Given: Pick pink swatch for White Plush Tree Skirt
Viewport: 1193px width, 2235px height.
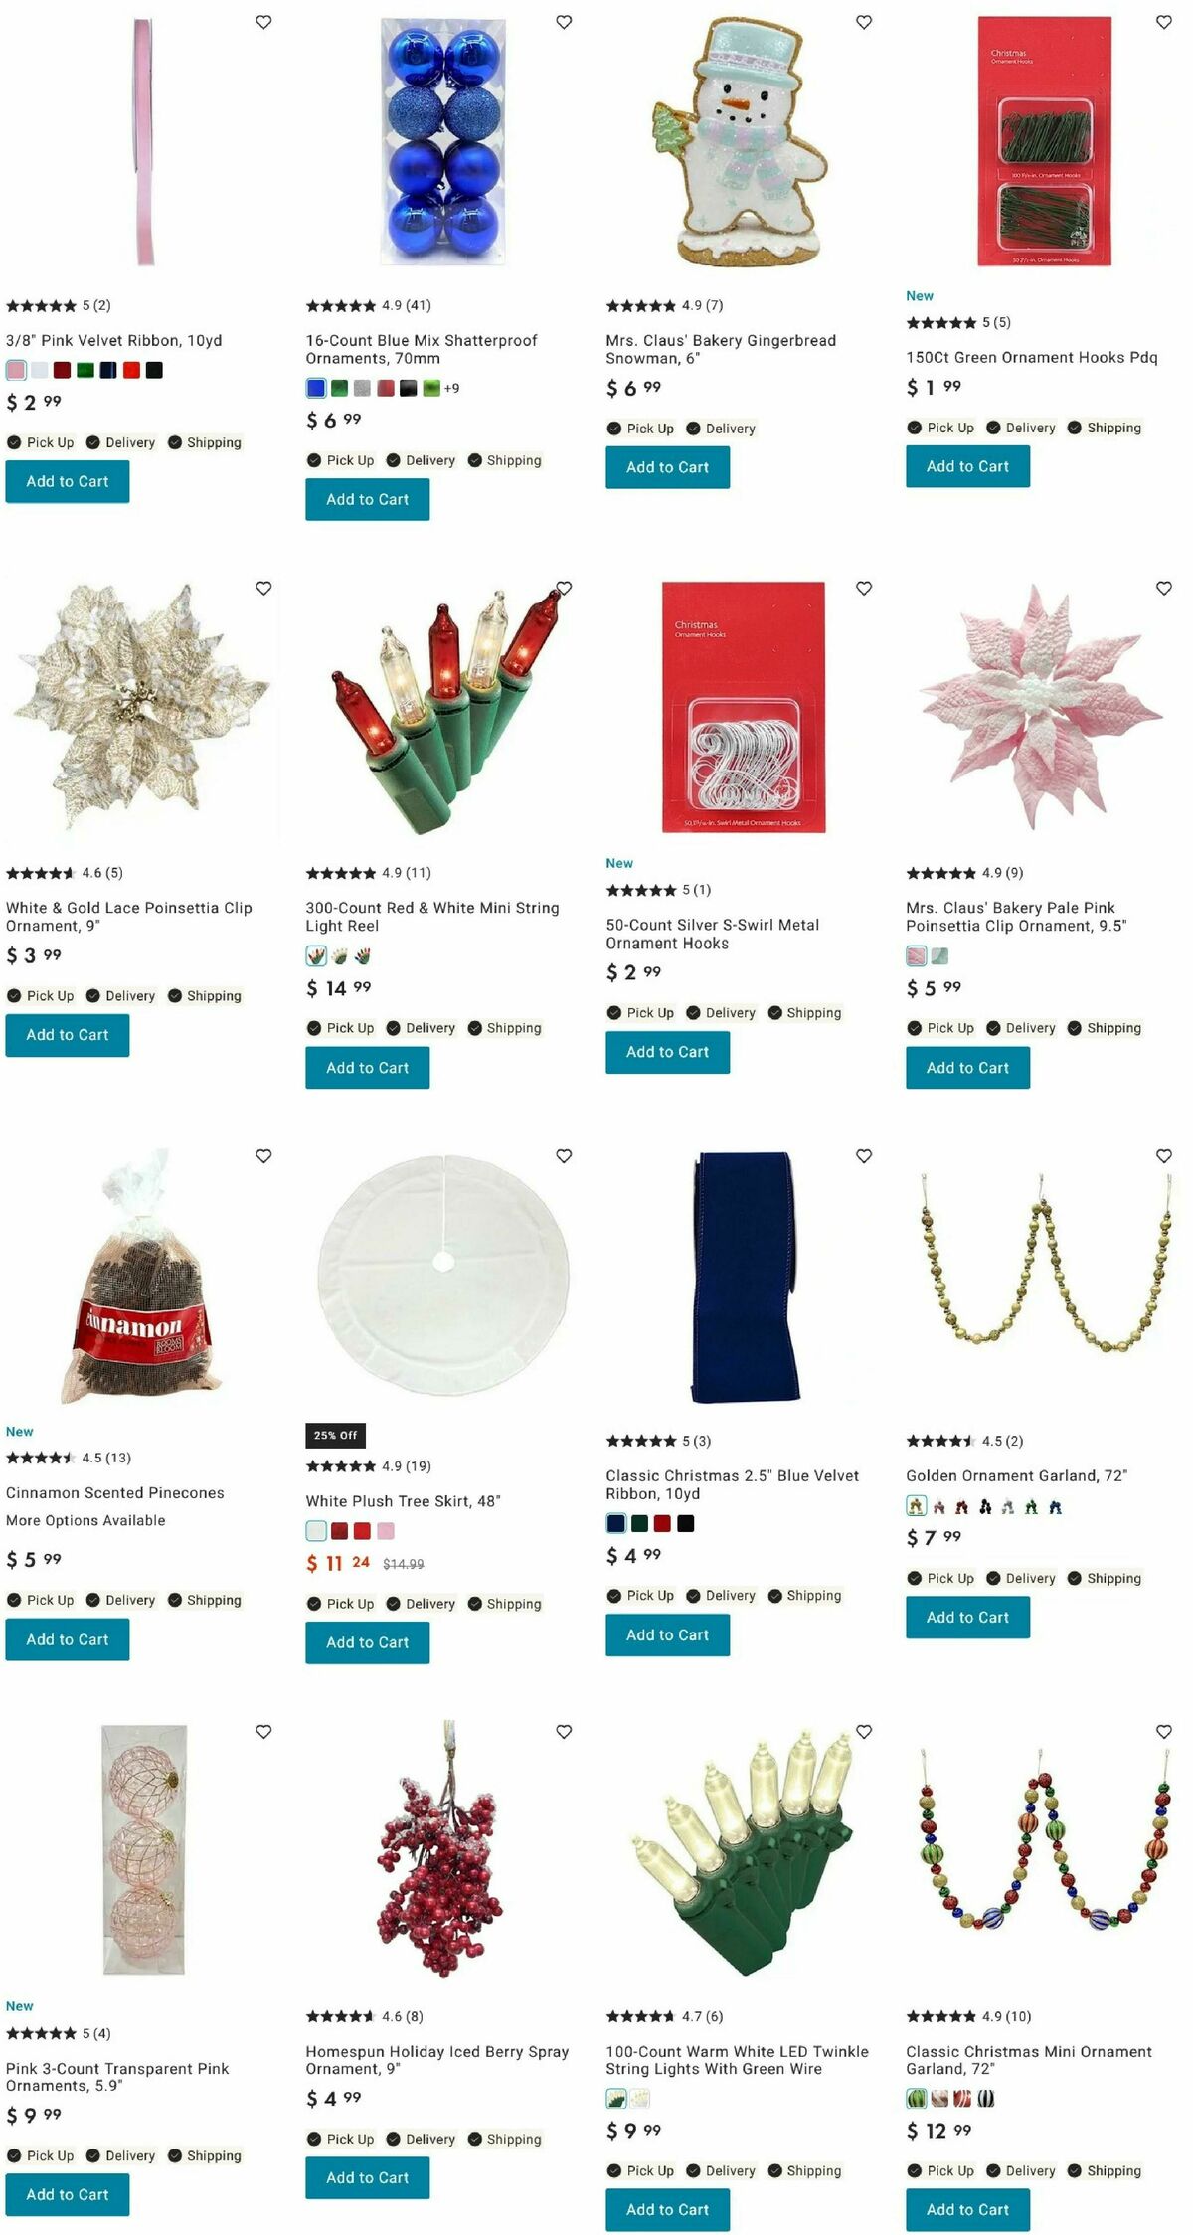Looking at the screenshot, I should coord(386,1531).
